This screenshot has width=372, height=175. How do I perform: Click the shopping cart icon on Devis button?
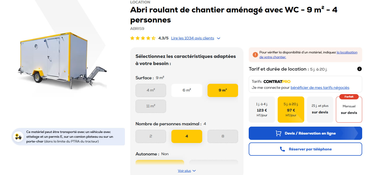click(x=278, y=133)
